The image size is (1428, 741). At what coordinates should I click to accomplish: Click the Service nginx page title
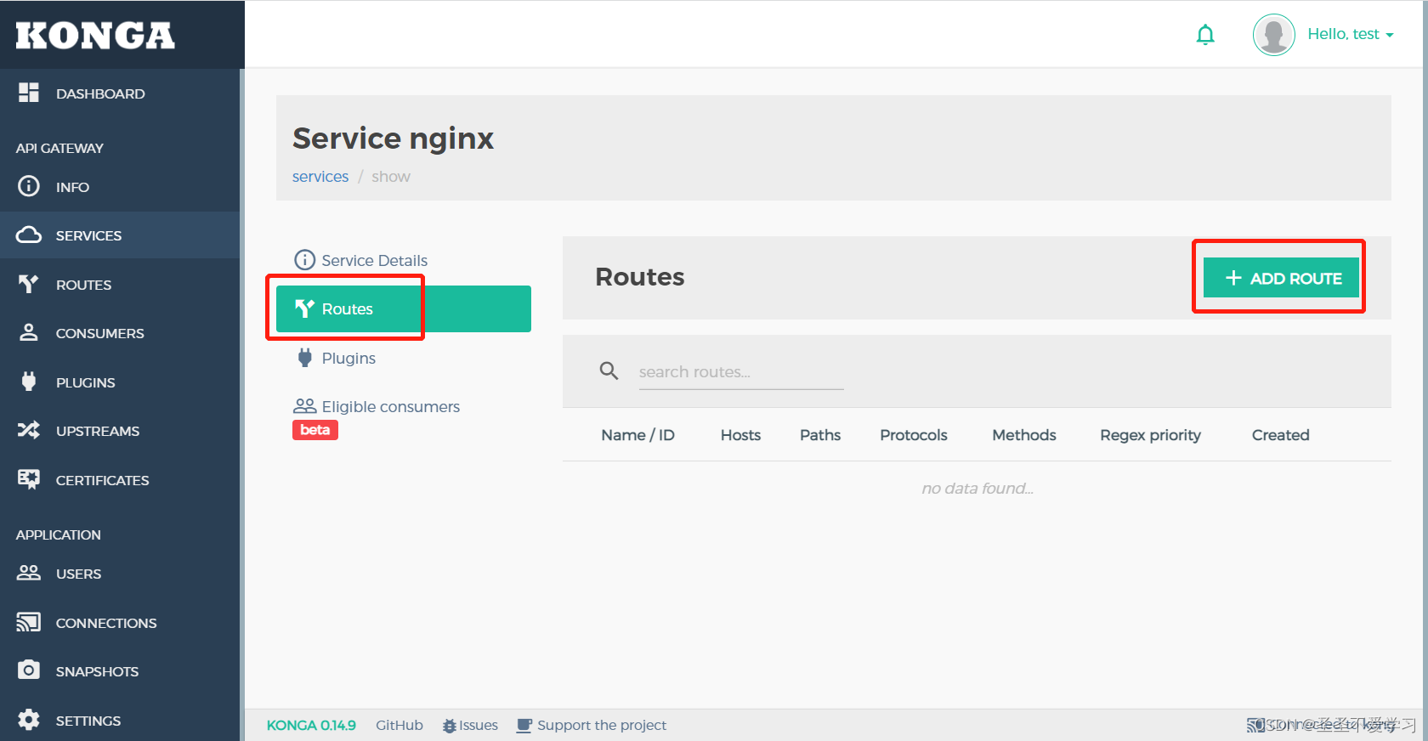click(393, 138)
